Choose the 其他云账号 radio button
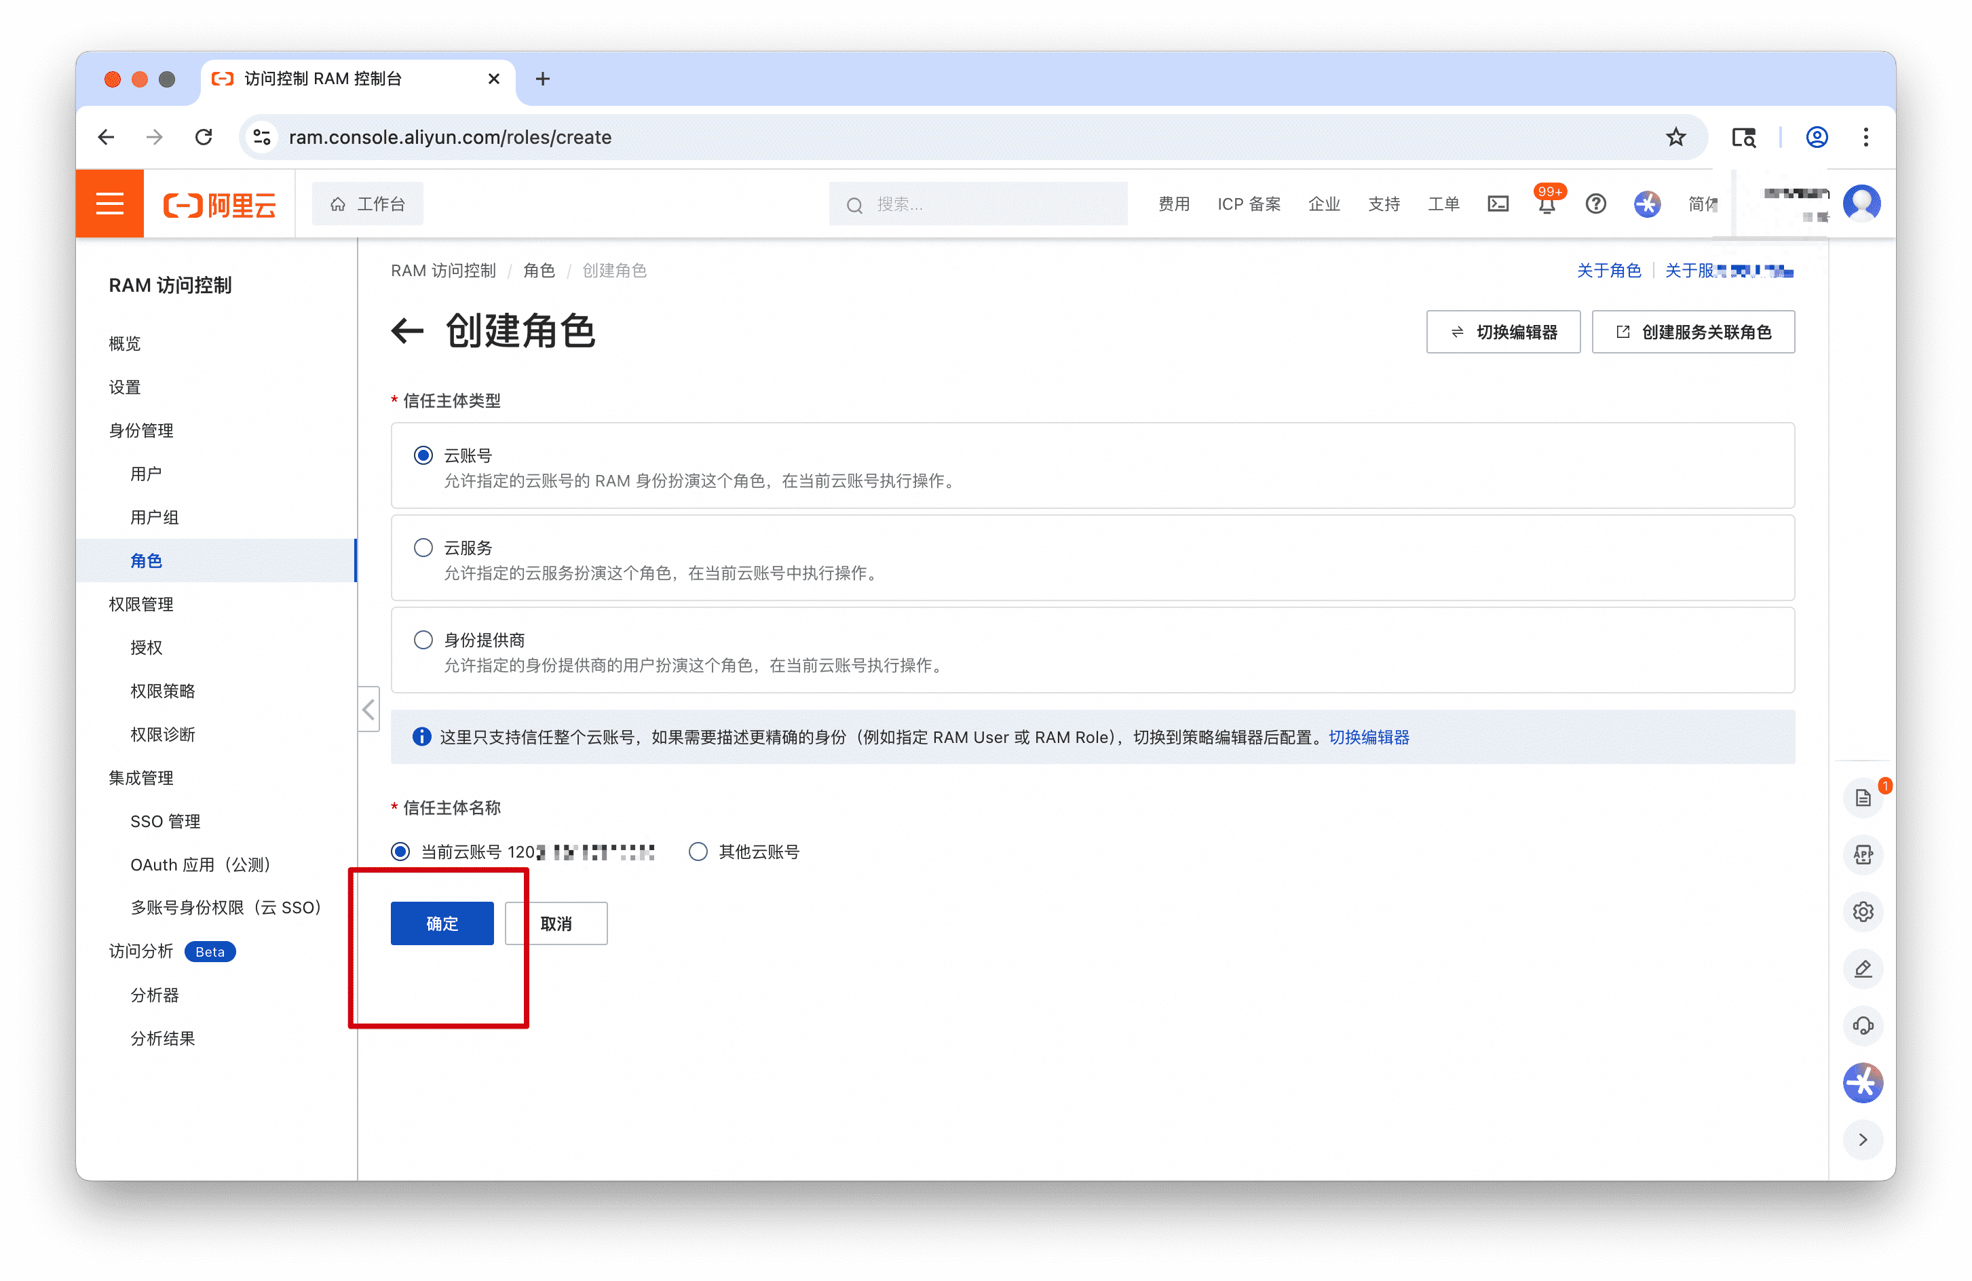 [x=698, y=852]
